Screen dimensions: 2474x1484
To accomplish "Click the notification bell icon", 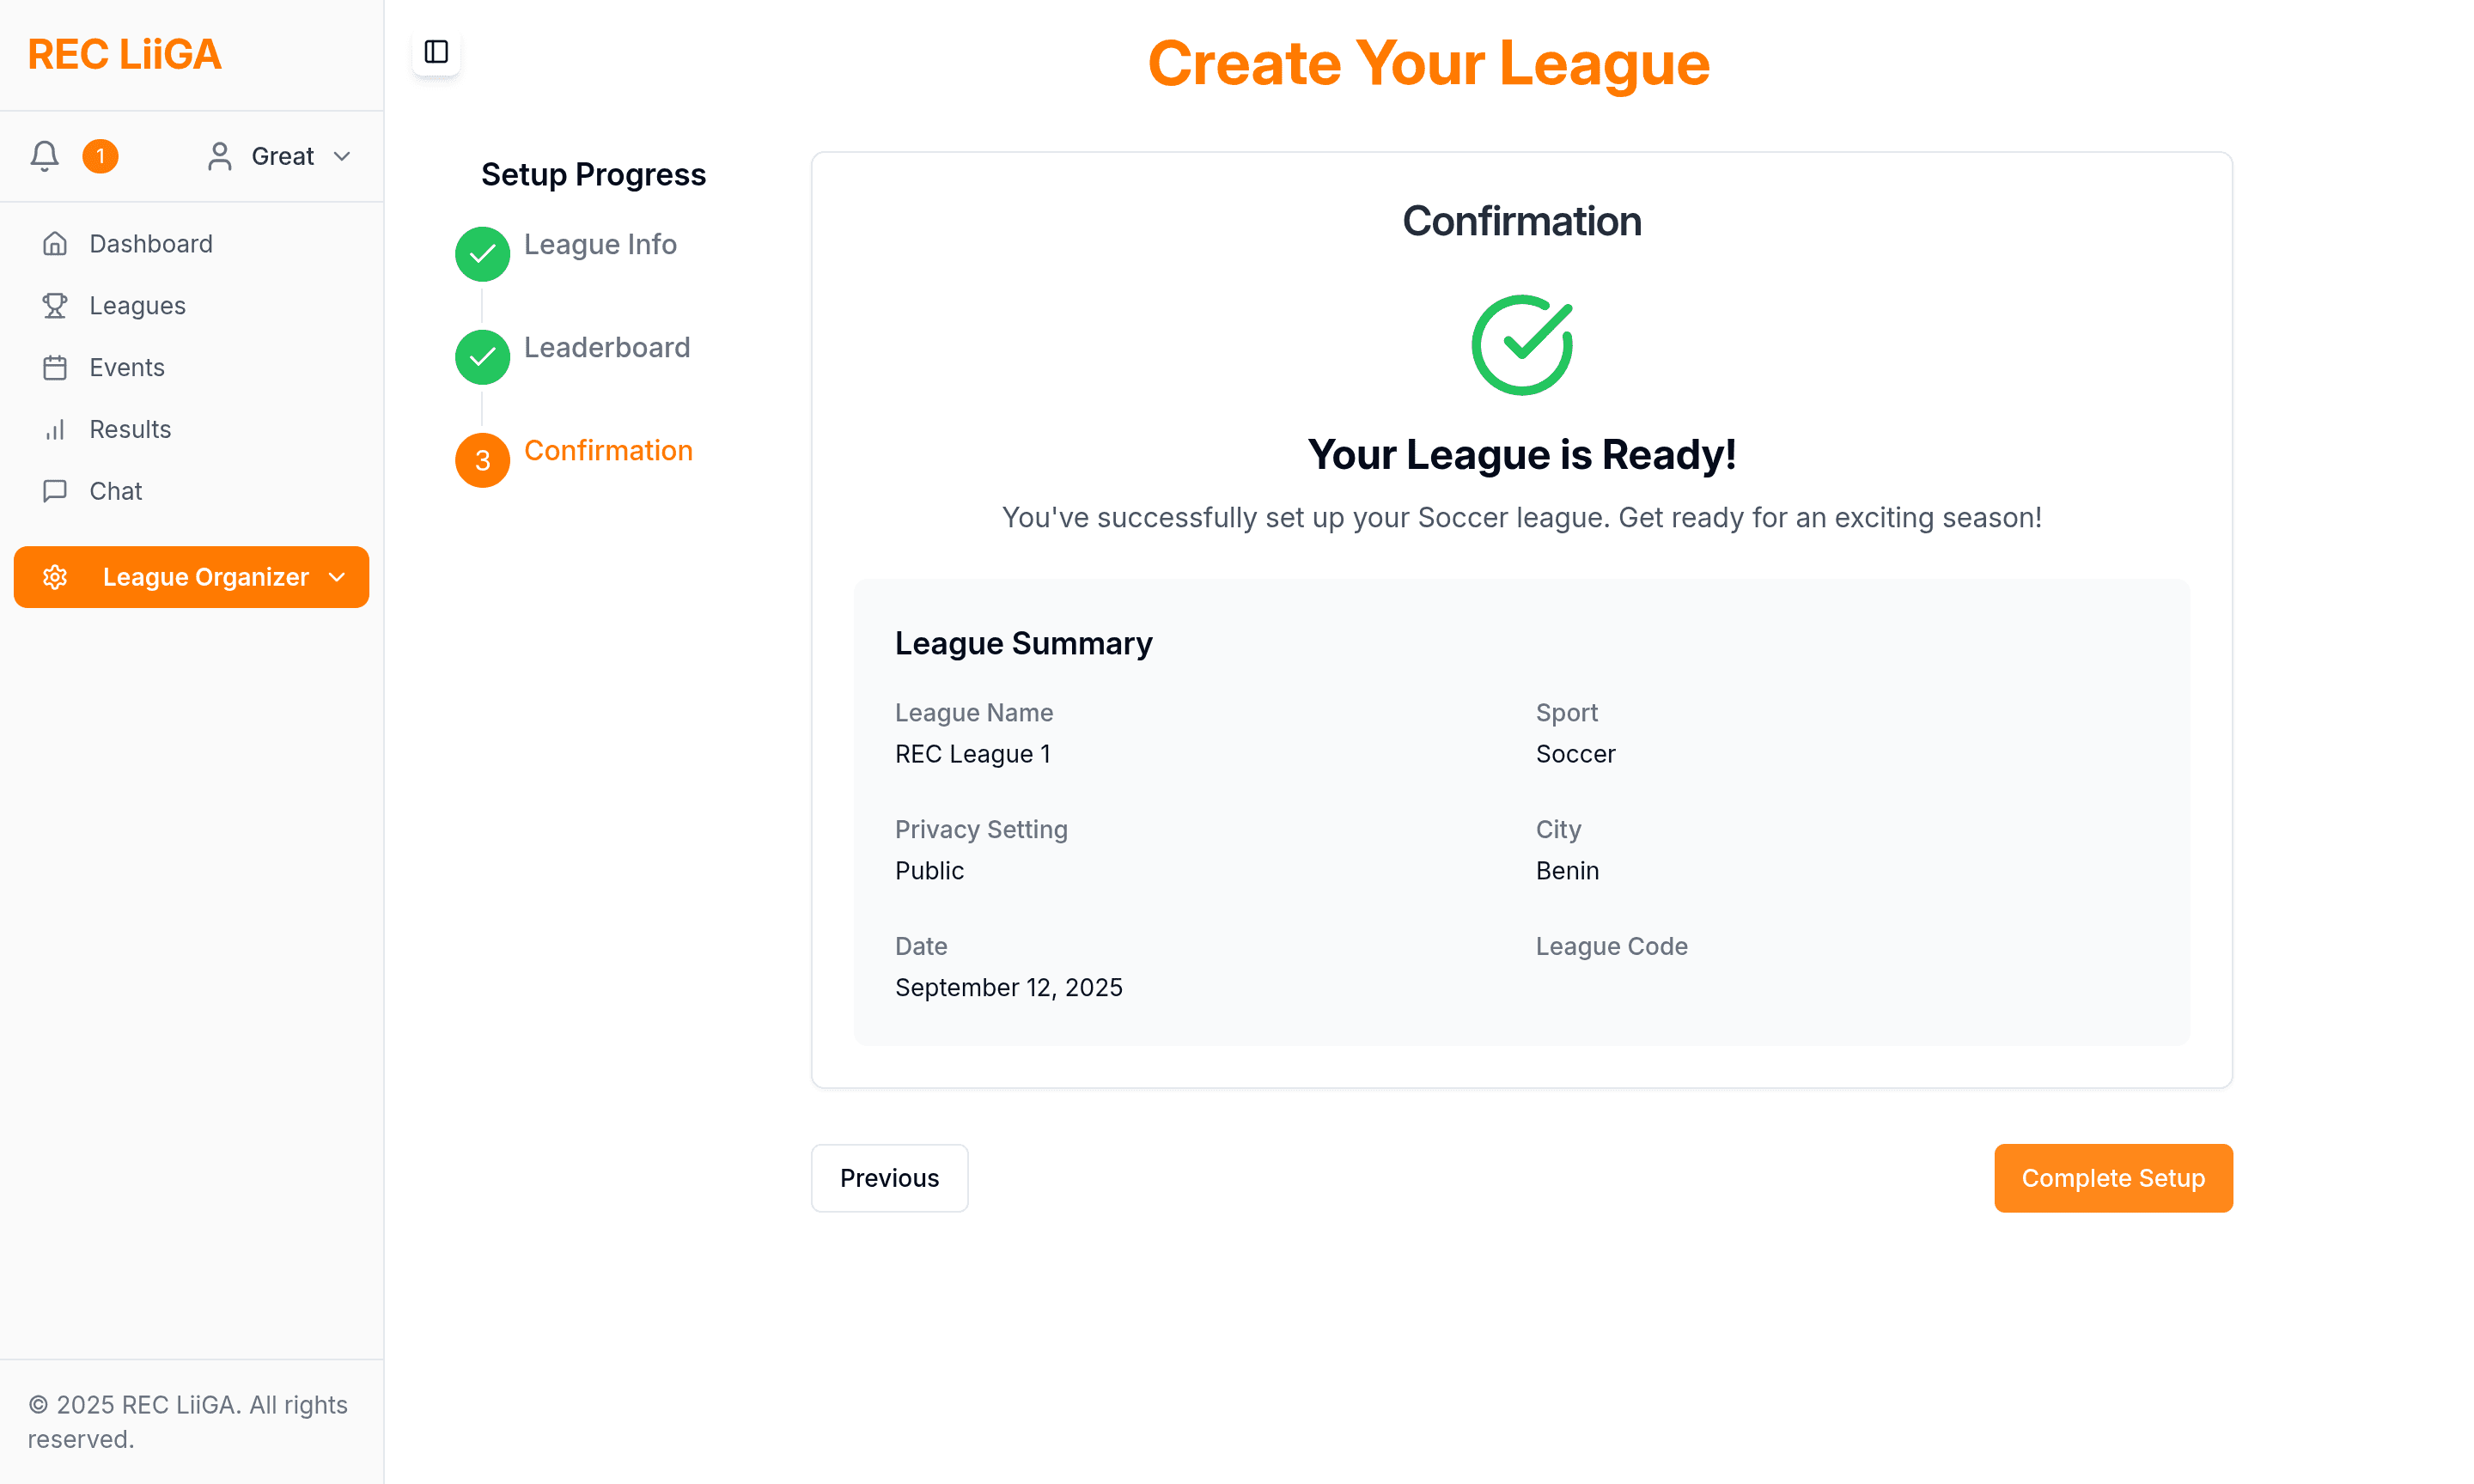I will [44, 156].
